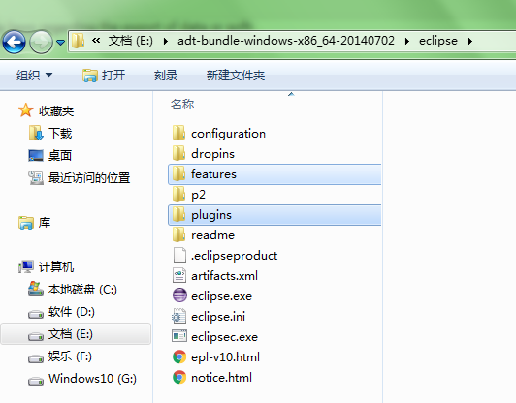The height and width of the screenshot is (403, 516).
Task: Go to 文档 (E:) in the address path
Action: [x=131, y=41]
